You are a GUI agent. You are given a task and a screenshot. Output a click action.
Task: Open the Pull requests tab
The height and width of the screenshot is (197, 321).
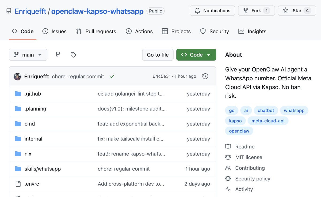[96, 31]
